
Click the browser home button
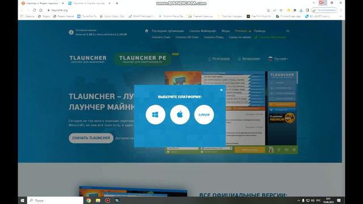pyautogui.click(x=41, y=10)
